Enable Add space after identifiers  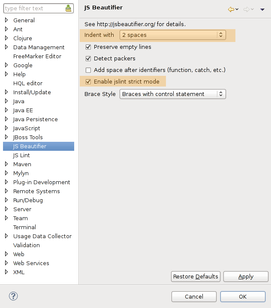click(88, 70)
